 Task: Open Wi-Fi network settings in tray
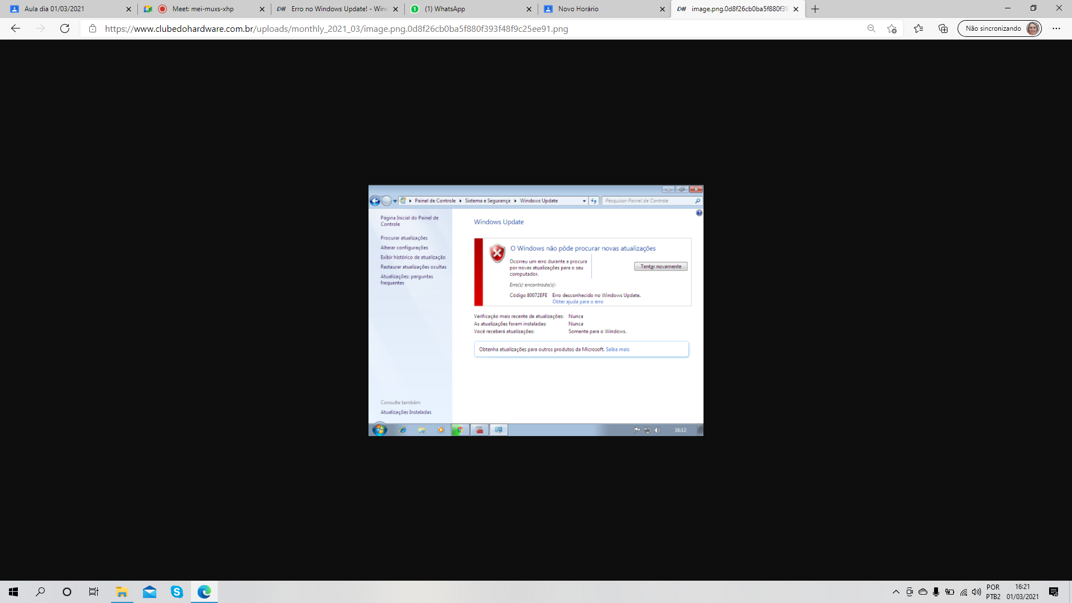[963, 592]
